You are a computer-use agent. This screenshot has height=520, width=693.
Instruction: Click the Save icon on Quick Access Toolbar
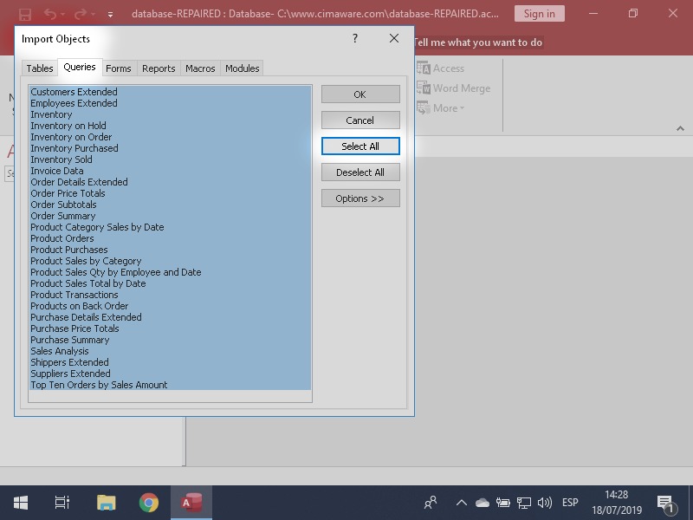(23, 14)
